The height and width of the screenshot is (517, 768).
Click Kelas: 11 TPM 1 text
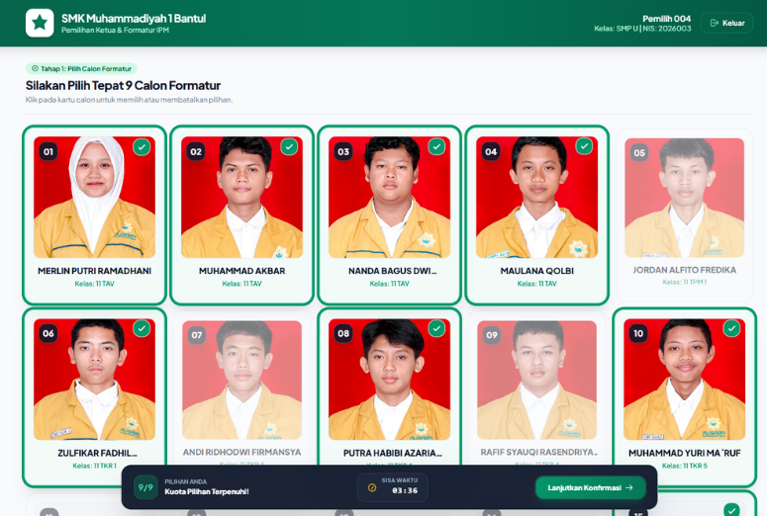684,282
